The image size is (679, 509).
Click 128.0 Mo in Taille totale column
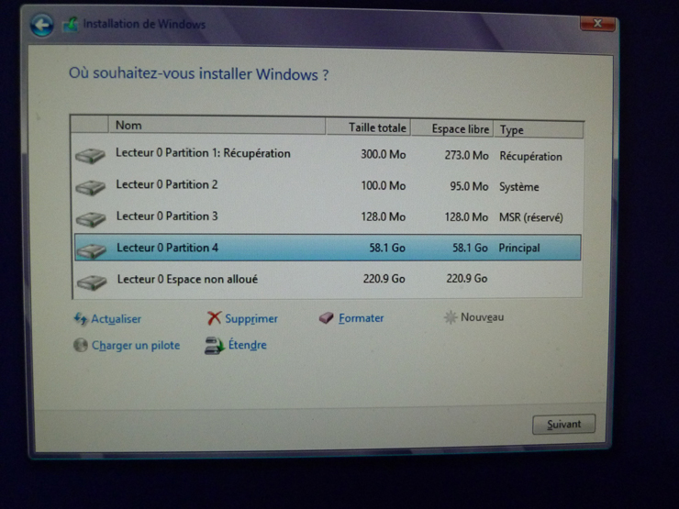(x=384, y=216)
